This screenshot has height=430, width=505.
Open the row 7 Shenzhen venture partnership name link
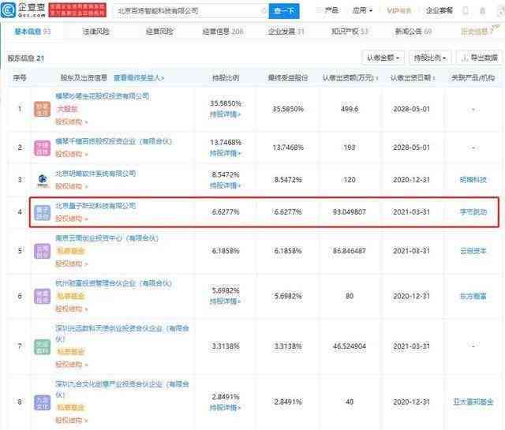click(x=122, y=334)
